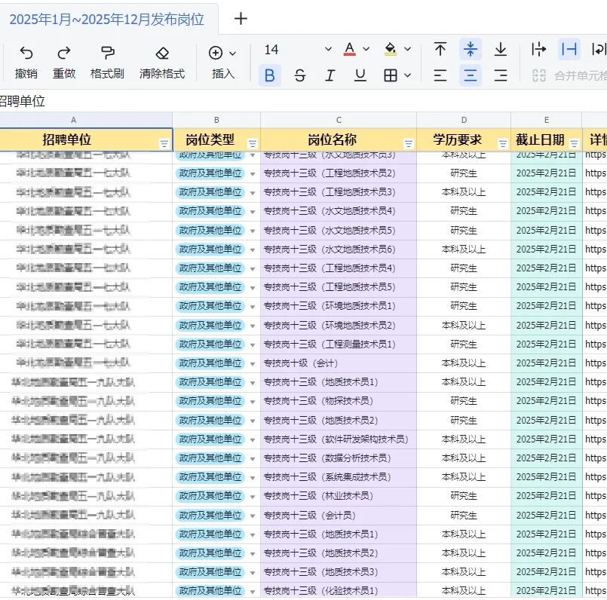The height and width of the screenshot is (600, 607).
Task: Open filter on 截止日期 column header
Action: click(x=574, y=144)
